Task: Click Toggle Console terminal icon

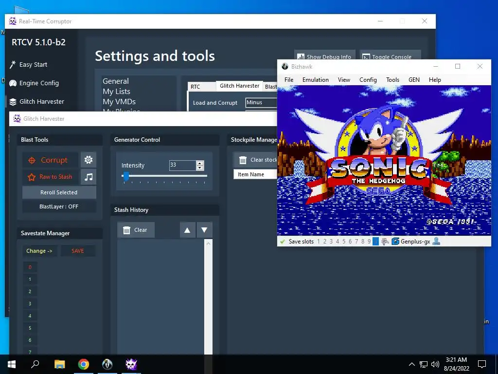Action: point(366,57)
